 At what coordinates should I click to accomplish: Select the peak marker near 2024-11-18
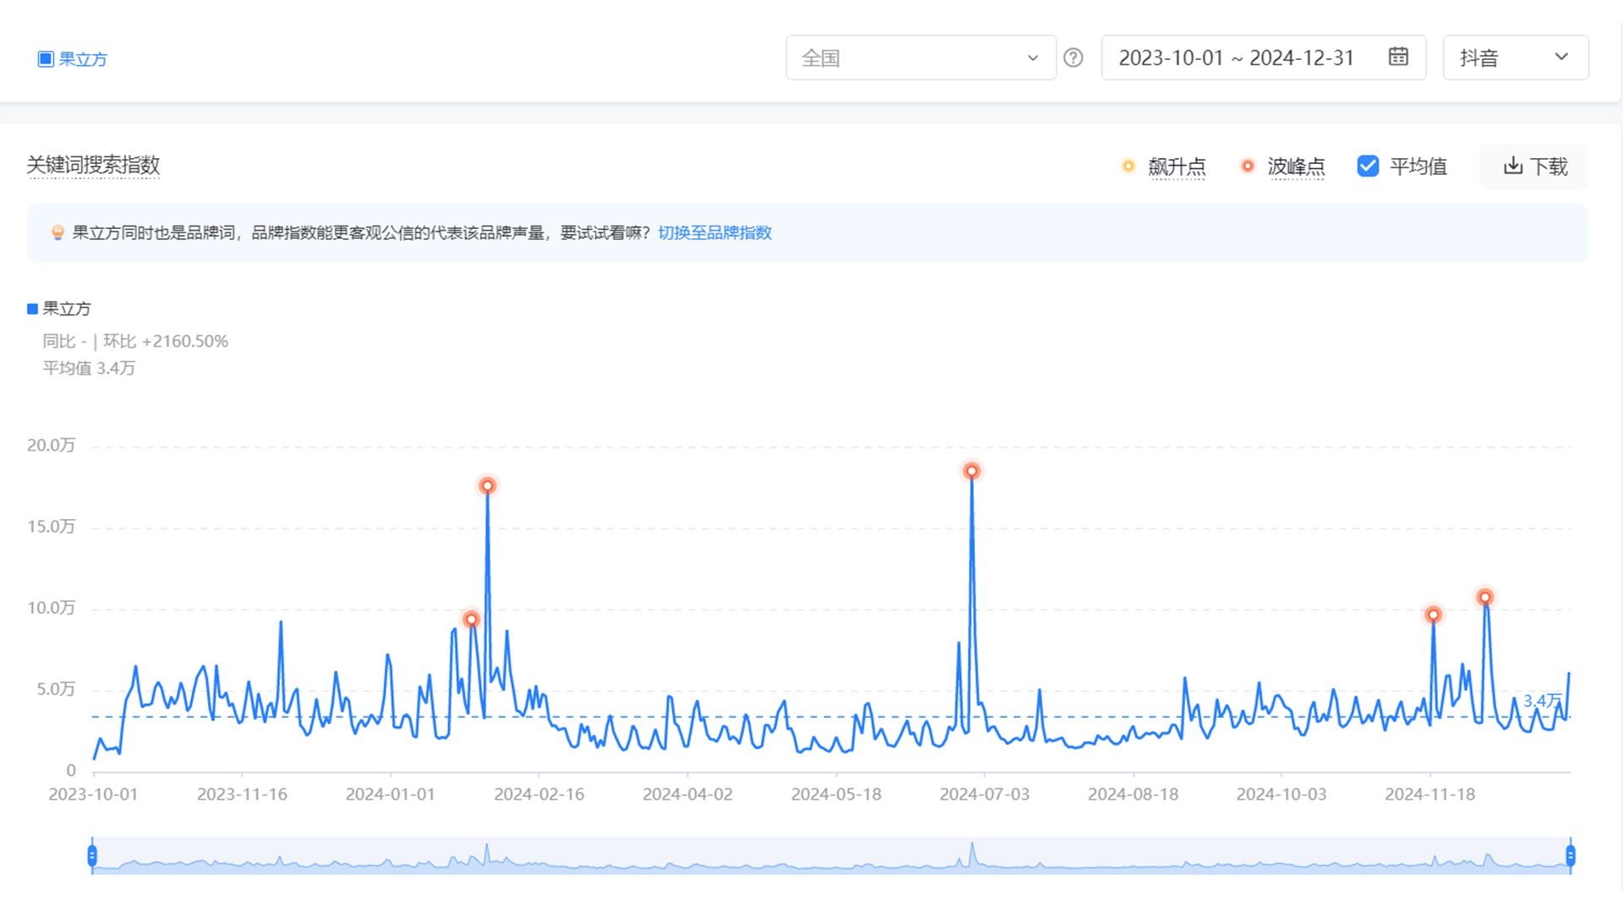pyautogui.click(x=1433, y=615)
